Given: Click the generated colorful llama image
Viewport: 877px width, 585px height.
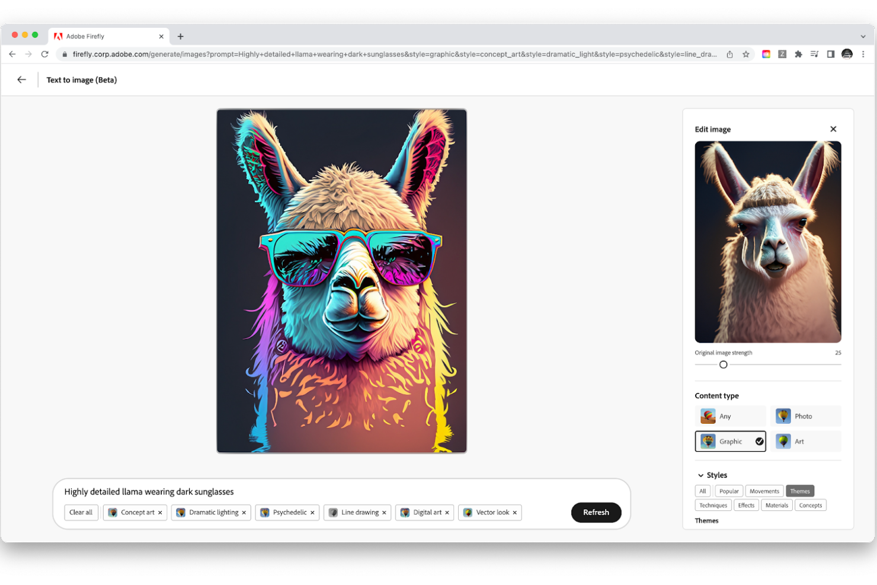Looking at the screenshot, I should click(x=342, y=281).
